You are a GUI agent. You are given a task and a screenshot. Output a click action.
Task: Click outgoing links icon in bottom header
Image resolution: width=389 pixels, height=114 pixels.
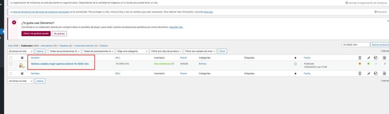pos(376,73)
